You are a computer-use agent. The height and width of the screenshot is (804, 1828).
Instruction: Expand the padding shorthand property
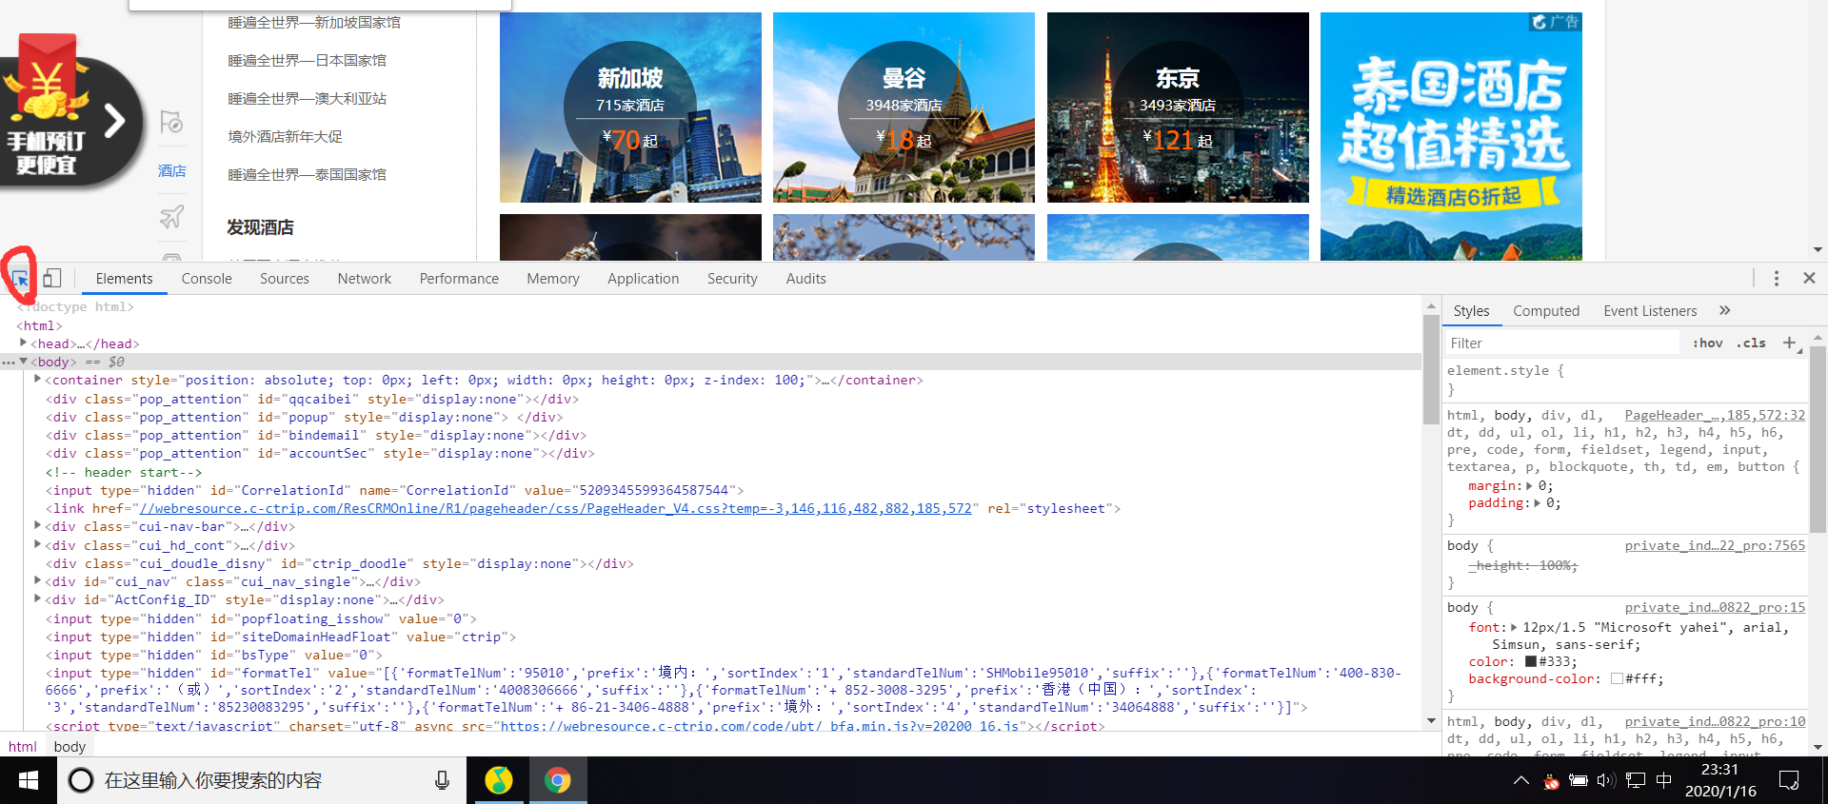point(1538,502)
